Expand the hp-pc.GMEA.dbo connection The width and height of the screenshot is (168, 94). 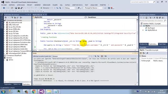coord(4,29)
